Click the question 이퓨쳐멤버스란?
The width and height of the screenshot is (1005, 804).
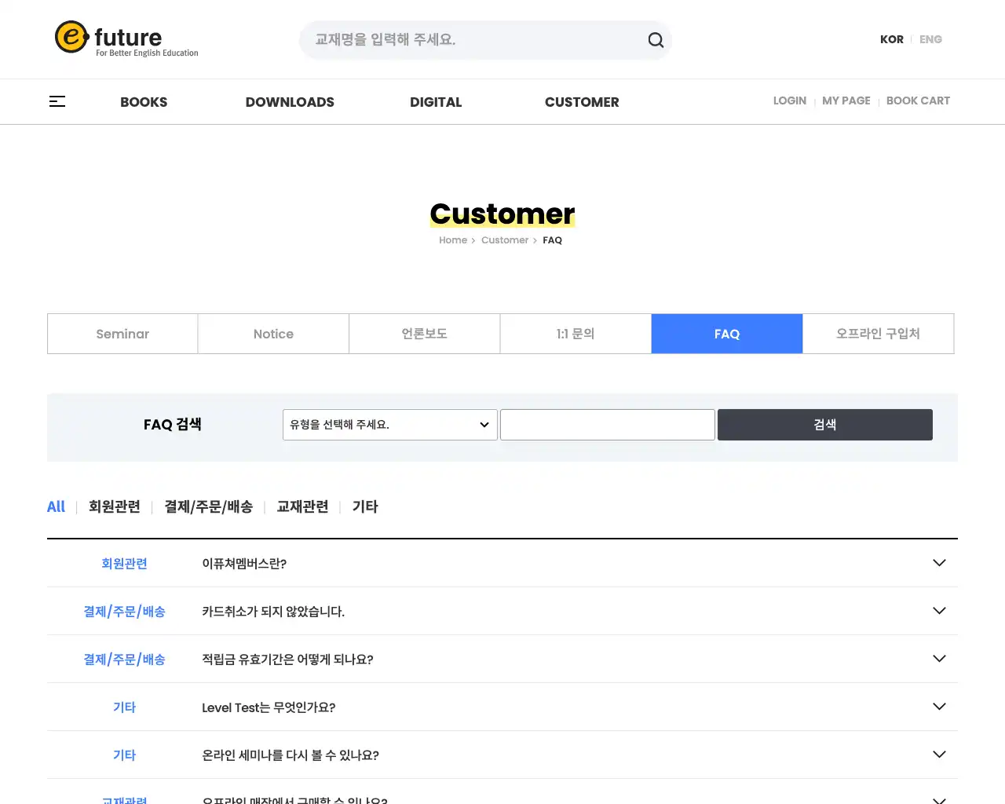(x=244, y=564)
